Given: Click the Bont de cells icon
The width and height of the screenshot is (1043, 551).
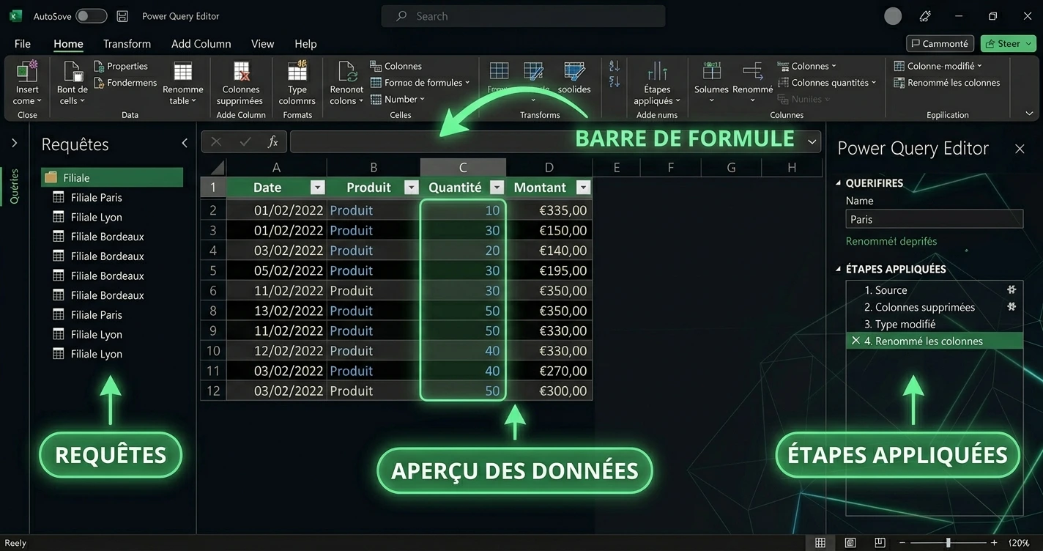Looking at the screenshot, I should [x=73, y=72].
